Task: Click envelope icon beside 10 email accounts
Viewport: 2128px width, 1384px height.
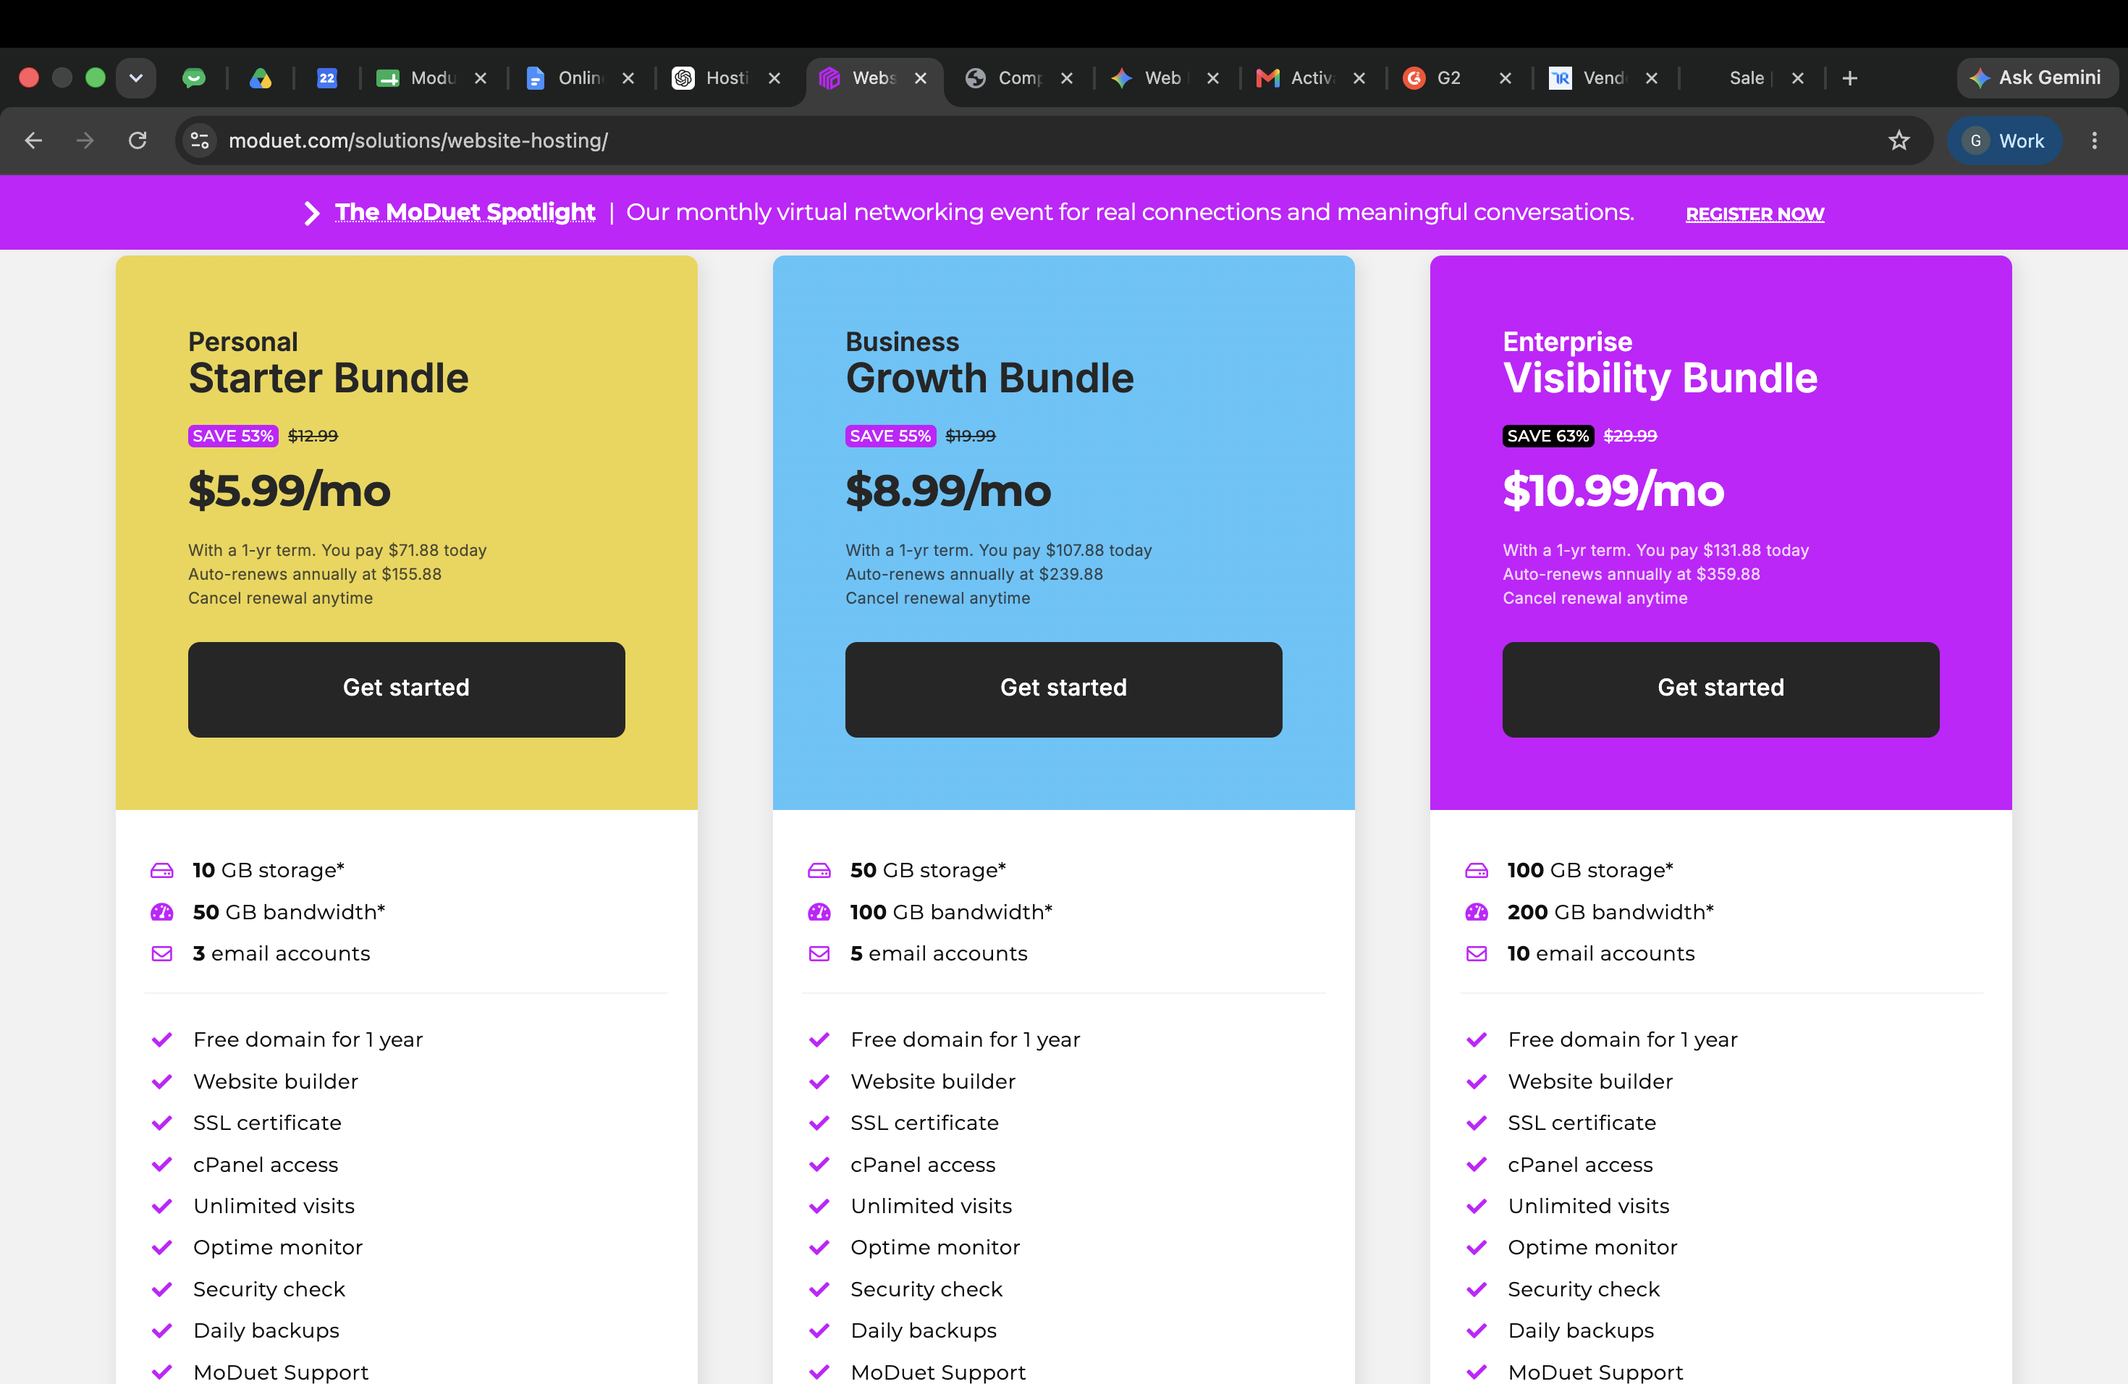Action: point(1476,953)
